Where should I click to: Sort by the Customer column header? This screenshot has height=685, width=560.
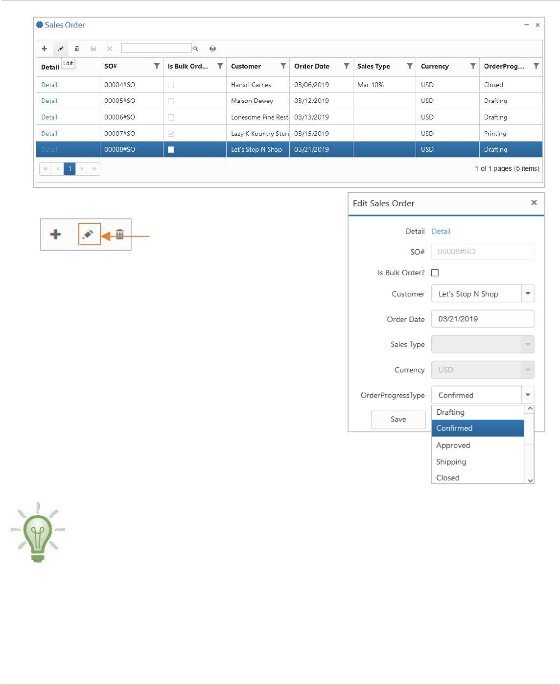(x=246, y=66)
